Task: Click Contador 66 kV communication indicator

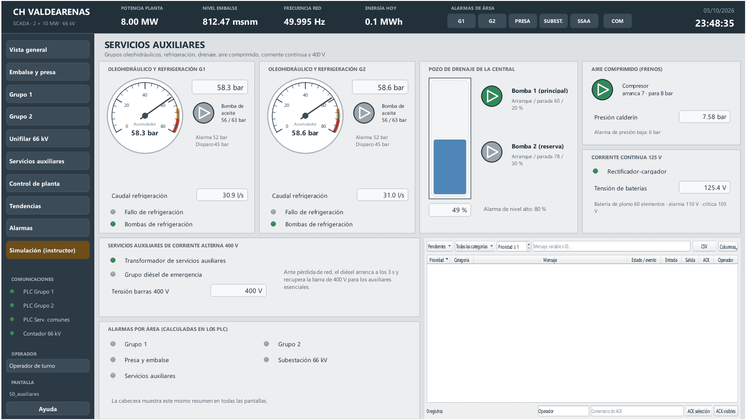Action: click(12, 333)
